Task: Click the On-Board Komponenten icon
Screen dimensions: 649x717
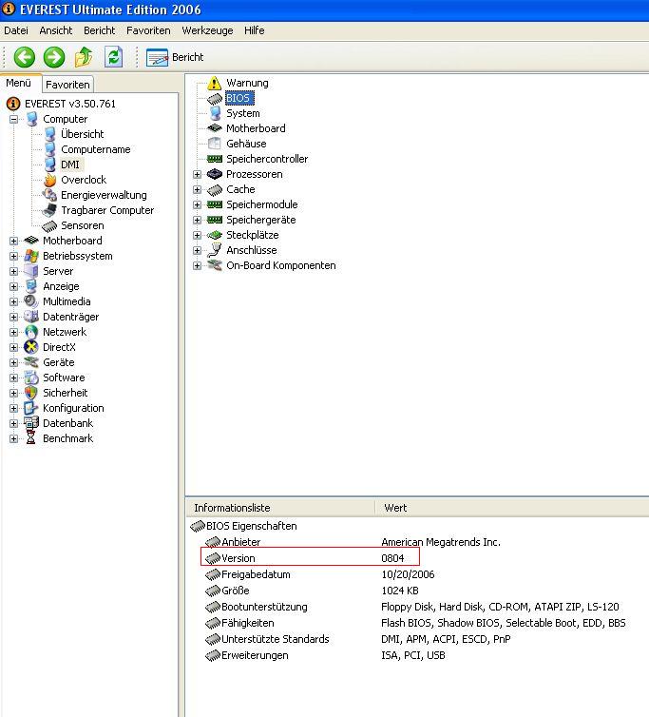Action: [215, 265]
